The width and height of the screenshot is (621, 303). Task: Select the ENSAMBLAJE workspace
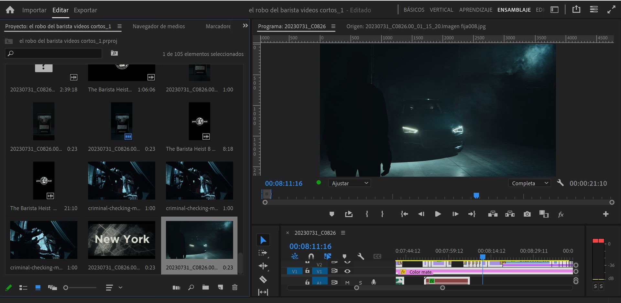coord(514,10)
